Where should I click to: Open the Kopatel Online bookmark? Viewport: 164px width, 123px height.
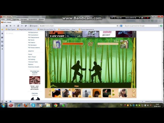coord(67,29)
